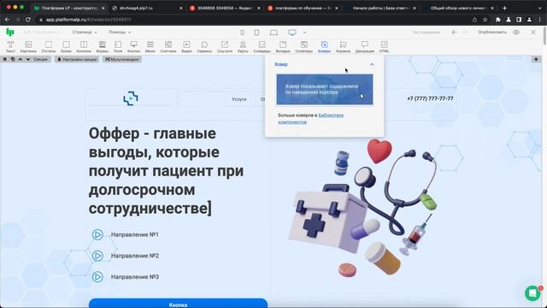Viewport: 547px width, 308px height.
Task: Open the HTML widget tool
Action: point(384,46)
